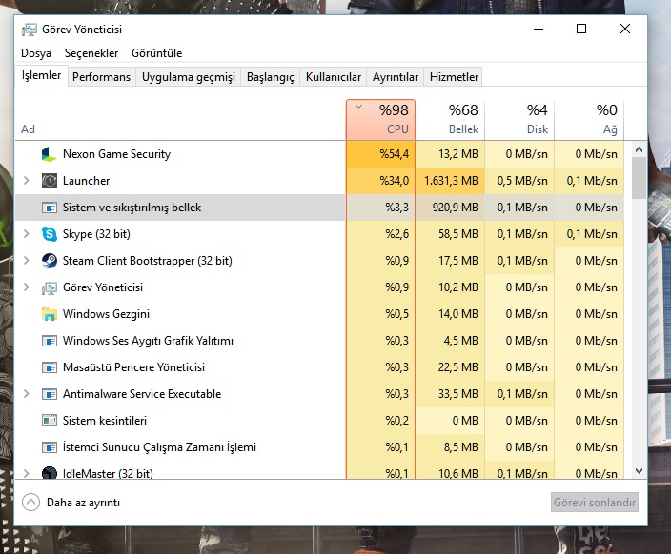Select the Launcher process name
Image resolution: width=671 pixels, height=554 pixels.
pyautogui.click(x=86, y=181)
